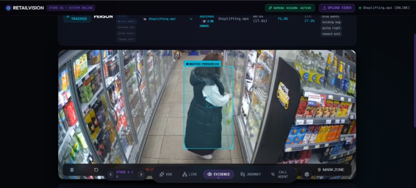The width and height of the screenshot is (416, 188).
Task: Click the CALL AGENT tab
Action: 280,174
